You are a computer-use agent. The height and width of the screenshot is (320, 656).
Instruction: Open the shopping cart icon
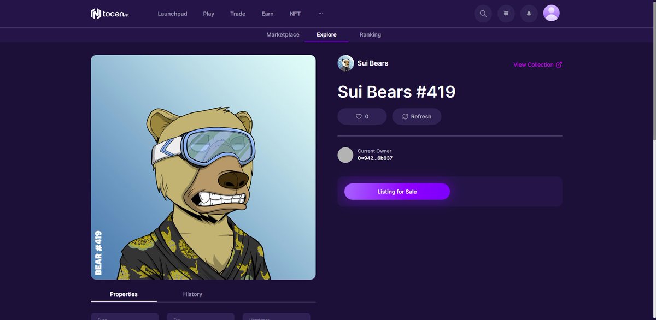(506, 14)
